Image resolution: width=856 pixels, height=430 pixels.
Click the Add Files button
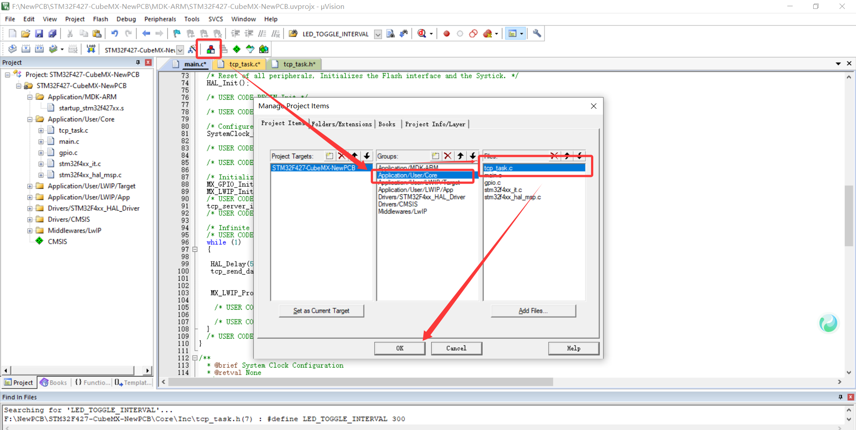533,311
